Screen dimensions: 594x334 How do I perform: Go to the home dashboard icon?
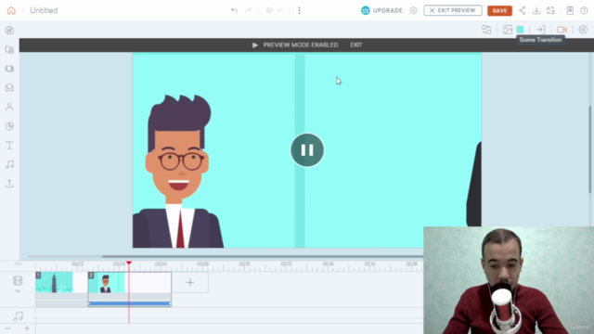[11, 10]
